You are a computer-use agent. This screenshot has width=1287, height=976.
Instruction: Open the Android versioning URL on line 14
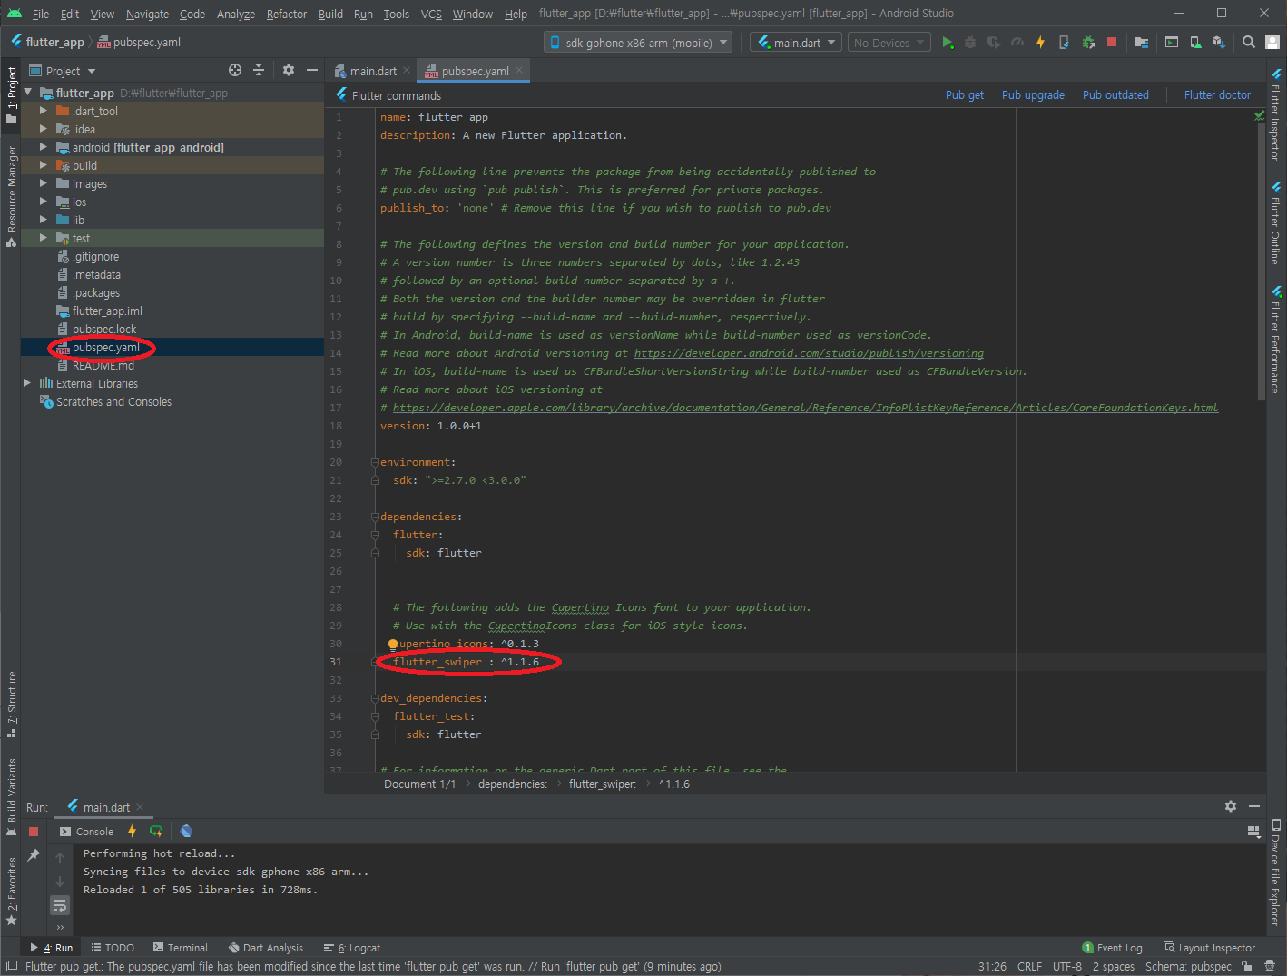pyautogui.click(x=809, y=353)
